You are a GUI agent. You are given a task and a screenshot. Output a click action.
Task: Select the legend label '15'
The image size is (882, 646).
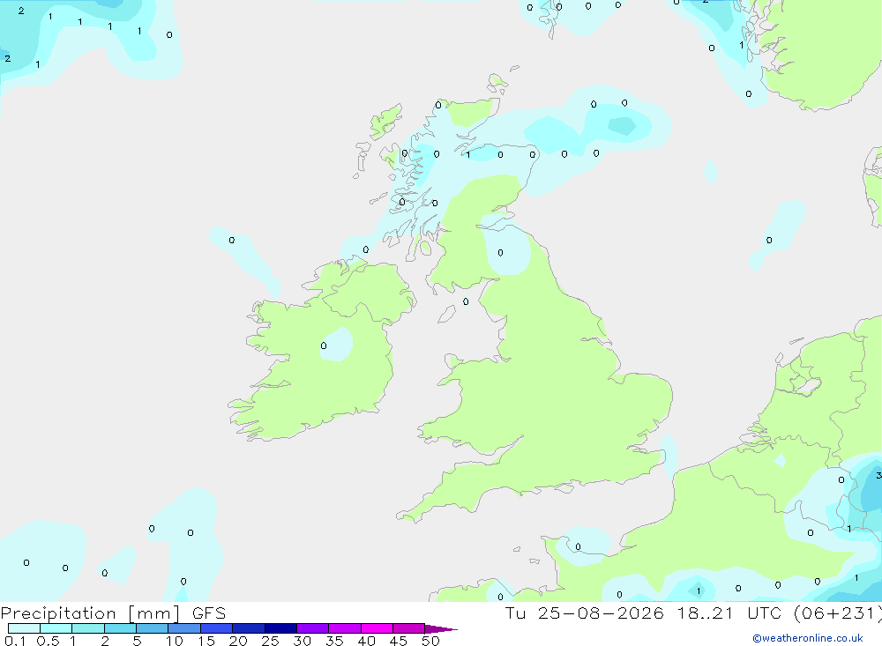(x=206, y=641)
